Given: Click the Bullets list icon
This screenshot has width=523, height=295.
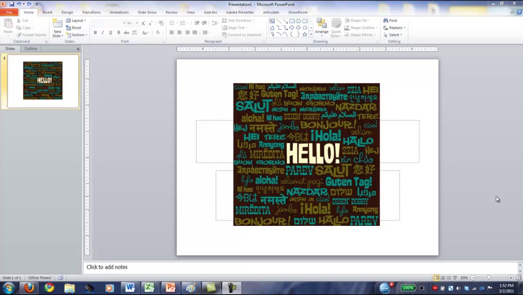Looking at the screenshot, I should coord(172,23).
